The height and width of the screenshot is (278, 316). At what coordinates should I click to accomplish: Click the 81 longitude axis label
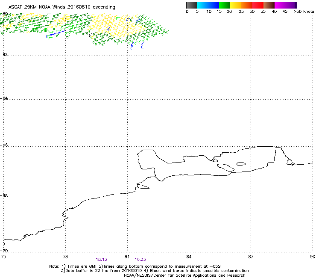pyautogui.click(x=127, y=257)
